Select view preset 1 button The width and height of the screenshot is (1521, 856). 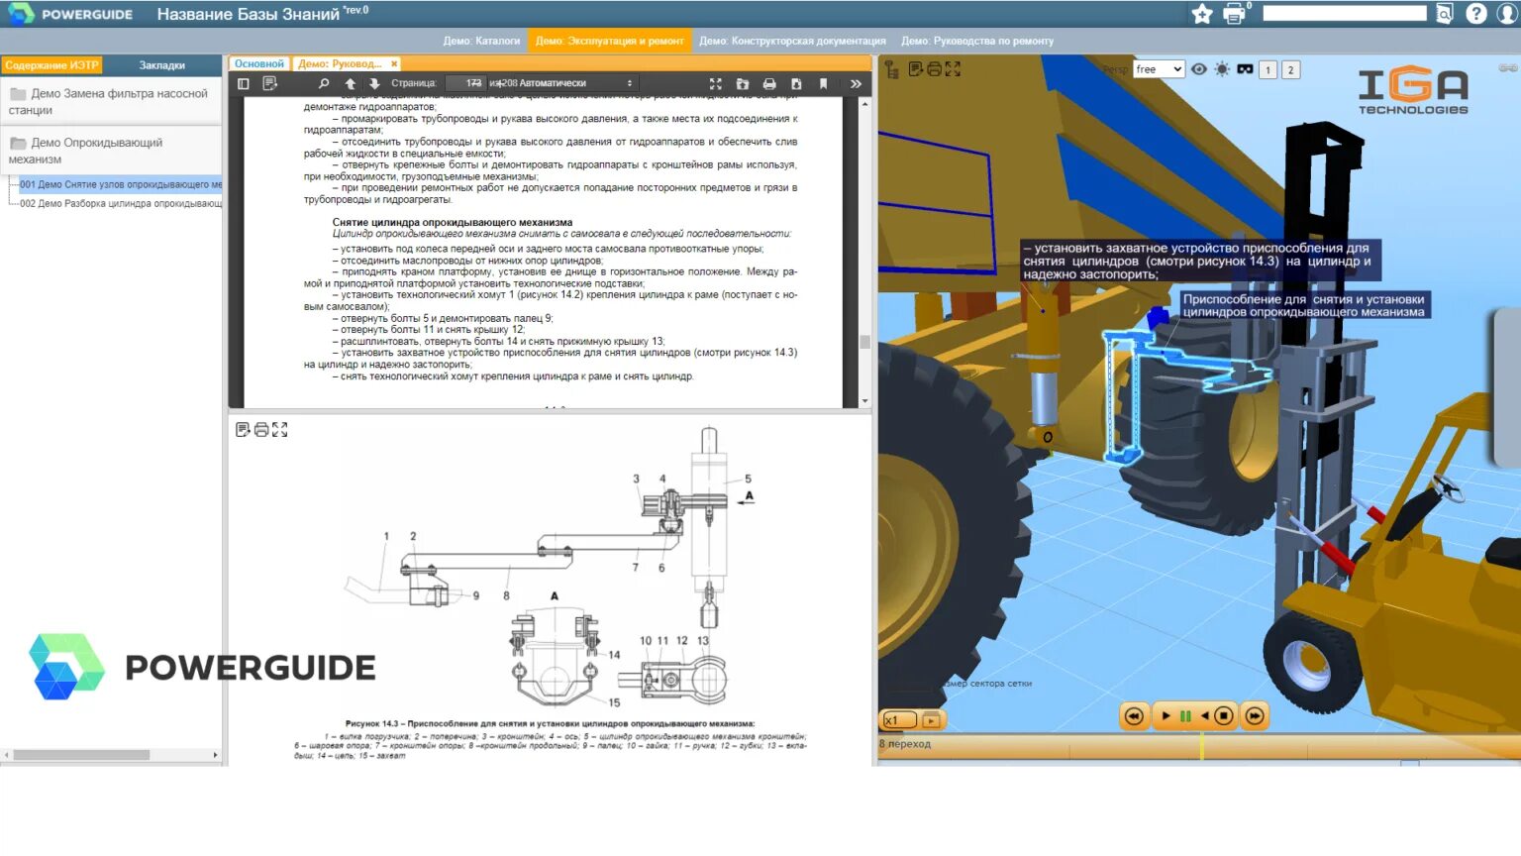point(1267,70)
